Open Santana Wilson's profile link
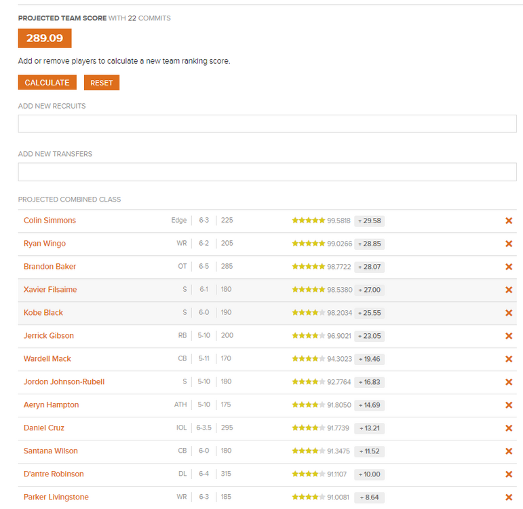This screenshot has width=523, height=509. coord(50,451)
